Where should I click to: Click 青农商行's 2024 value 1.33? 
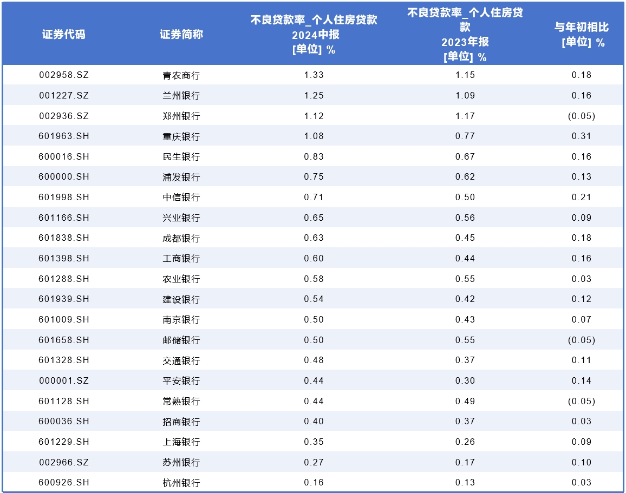[314, 75]
